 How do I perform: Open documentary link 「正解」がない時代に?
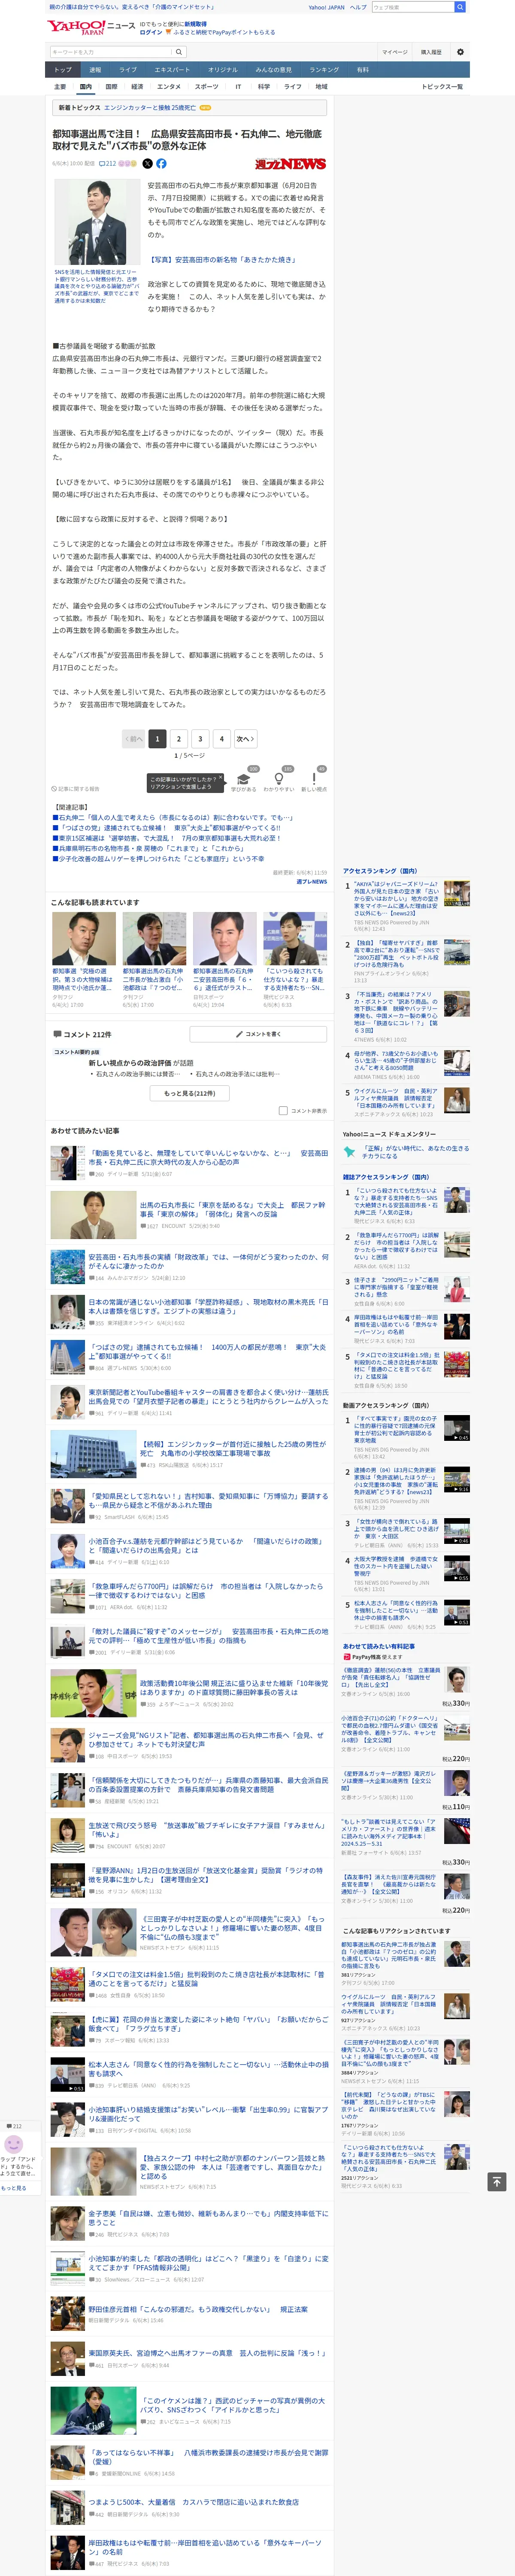coord(415,1152)
